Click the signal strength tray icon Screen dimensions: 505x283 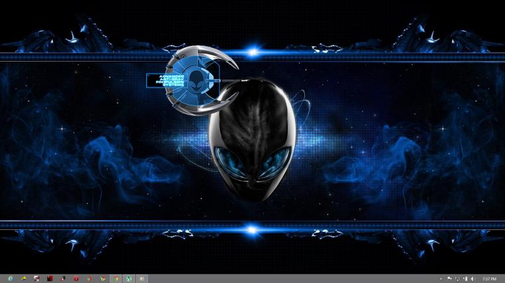pyautogui.click(x=465, y=279)
